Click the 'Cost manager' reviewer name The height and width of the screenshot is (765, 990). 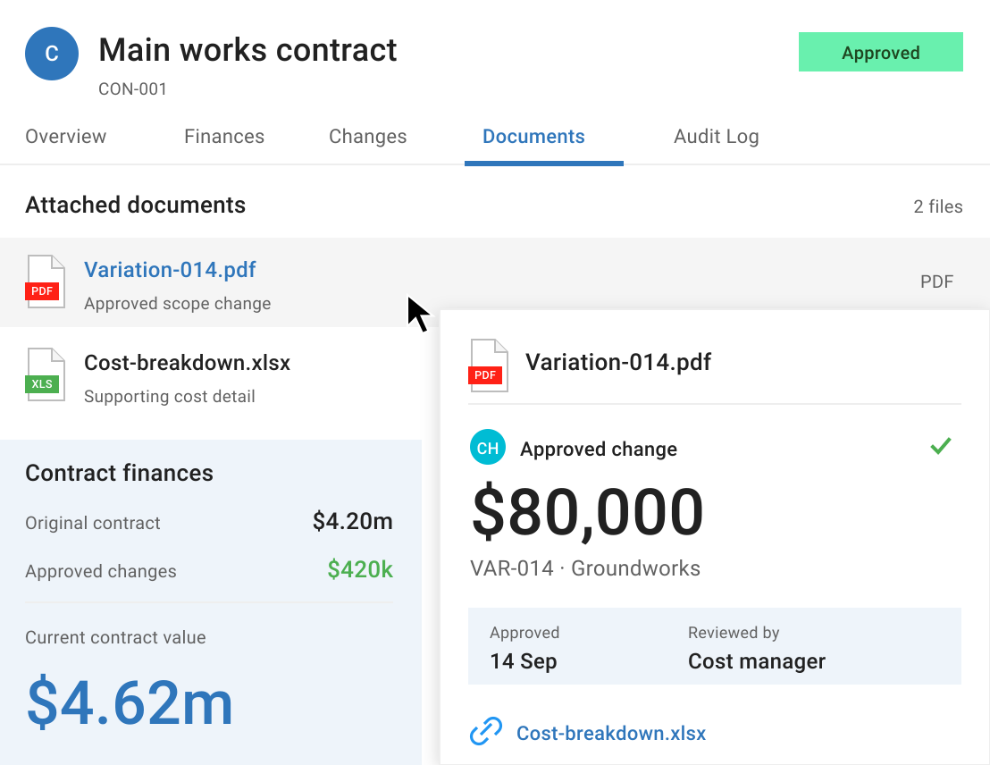point(757,660)
